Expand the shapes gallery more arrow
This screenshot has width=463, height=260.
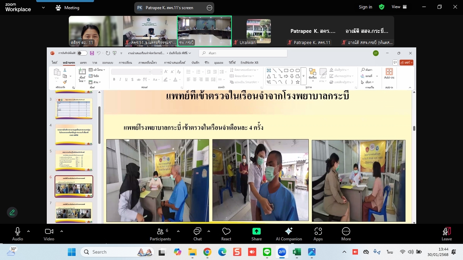pyautogui.click(x=304, y=77)
